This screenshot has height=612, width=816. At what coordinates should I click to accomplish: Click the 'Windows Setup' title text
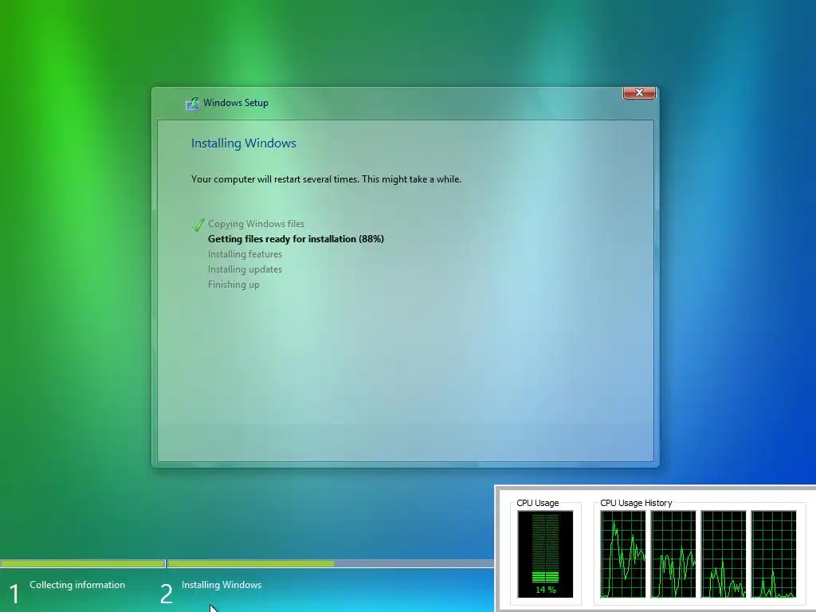tap(236, 103)
